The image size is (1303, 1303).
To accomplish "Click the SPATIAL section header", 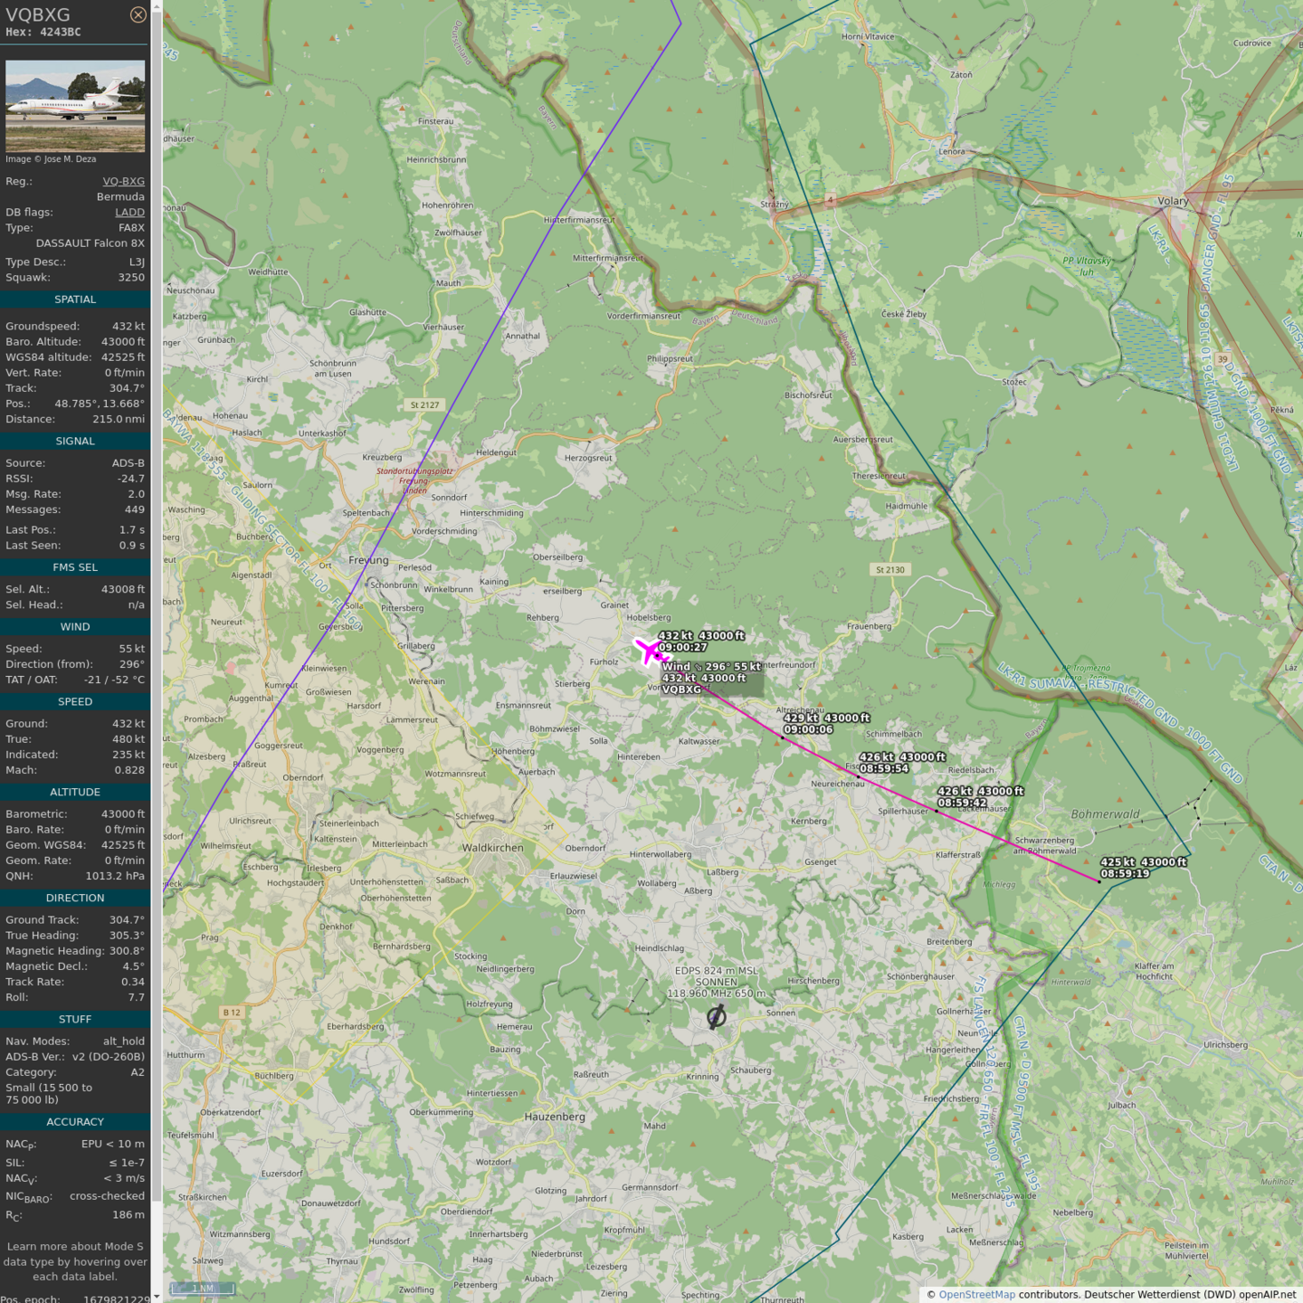I will 75,300.
